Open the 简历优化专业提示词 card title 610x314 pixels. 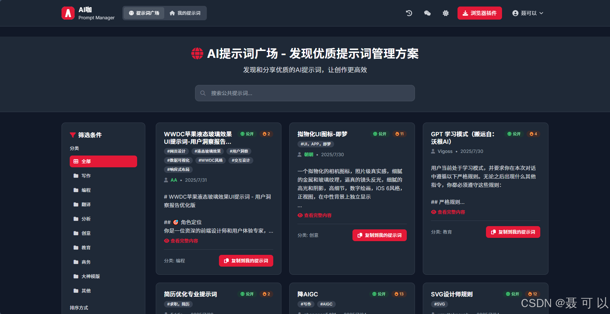pos(190,294)
